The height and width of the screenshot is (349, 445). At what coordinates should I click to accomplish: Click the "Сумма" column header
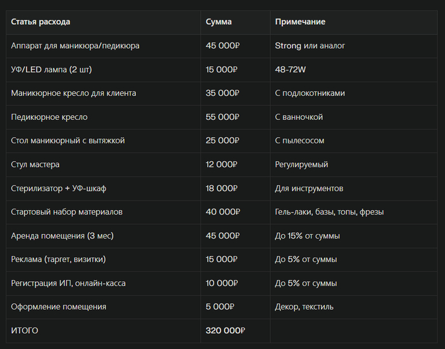click(219, 22)
